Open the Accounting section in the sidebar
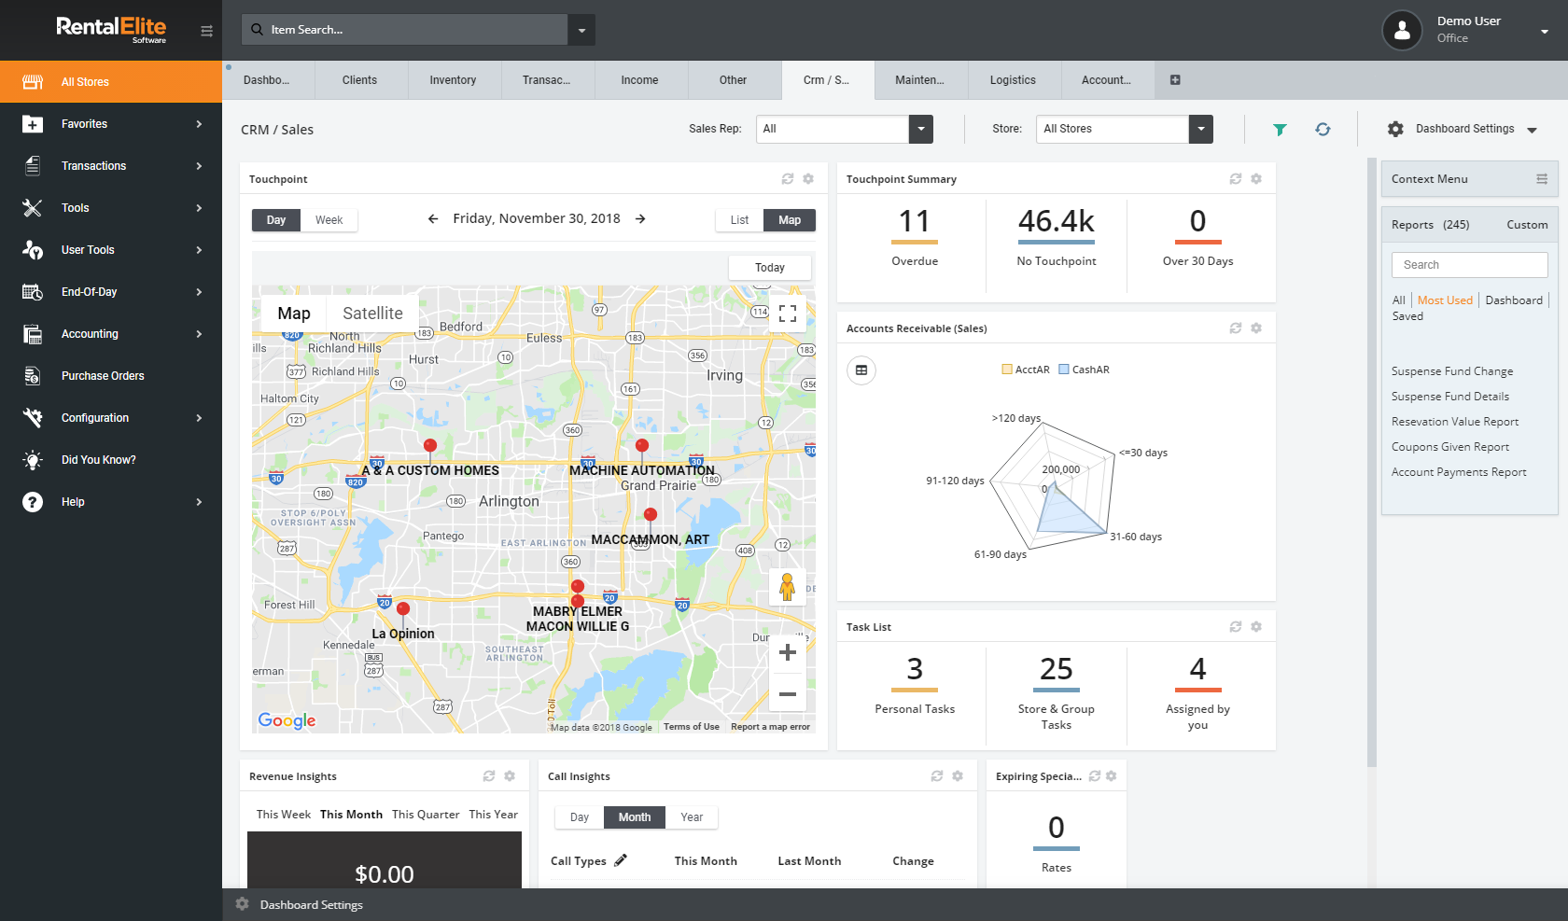 coord(90,333)
